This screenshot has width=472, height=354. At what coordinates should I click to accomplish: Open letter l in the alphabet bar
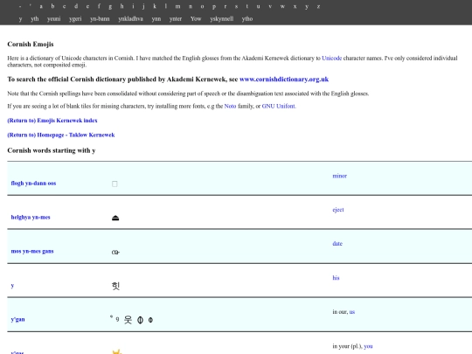click(165, 6)
